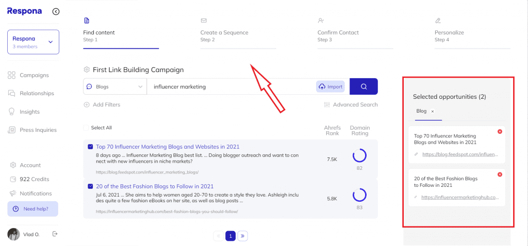Open Insights from the sidebar
528x246 pixels.
click(x=24, y=112)
